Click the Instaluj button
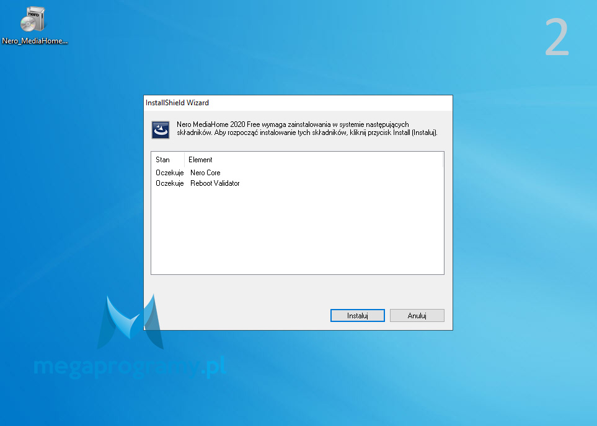Screen dimensions: 597x426 [x=358, y=315]
